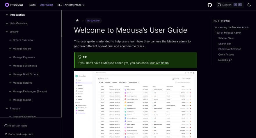Screen dimensions: 256x138
Task: Open the GitHub repository icon
Action: point(210,5)
